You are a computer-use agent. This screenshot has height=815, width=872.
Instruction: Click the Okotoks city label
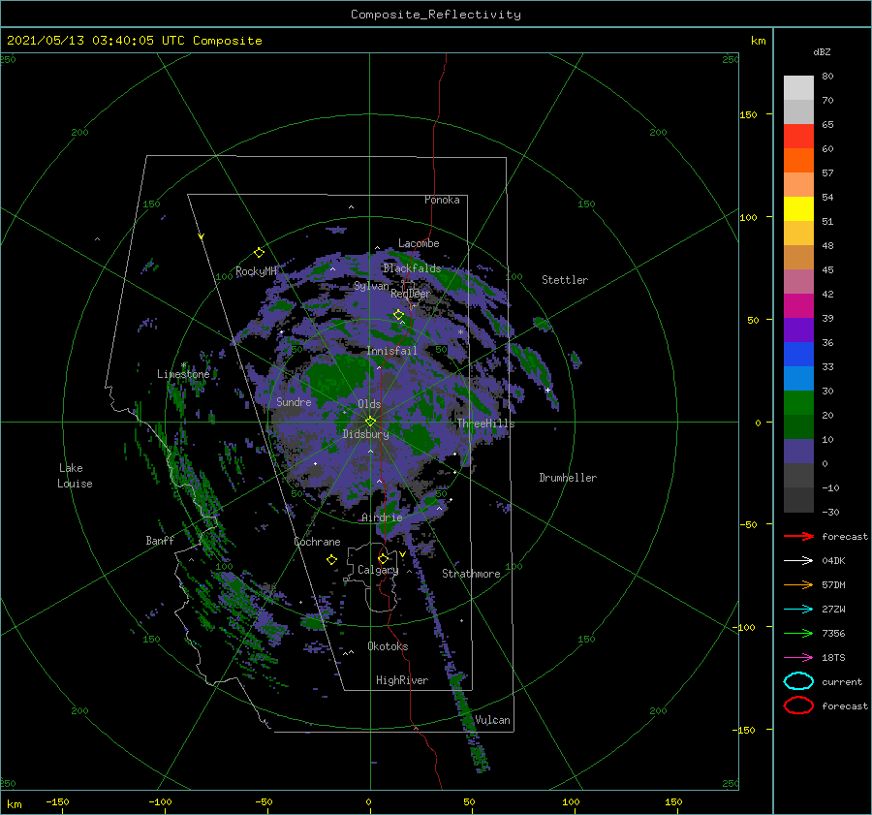click(x=388, y=646)
